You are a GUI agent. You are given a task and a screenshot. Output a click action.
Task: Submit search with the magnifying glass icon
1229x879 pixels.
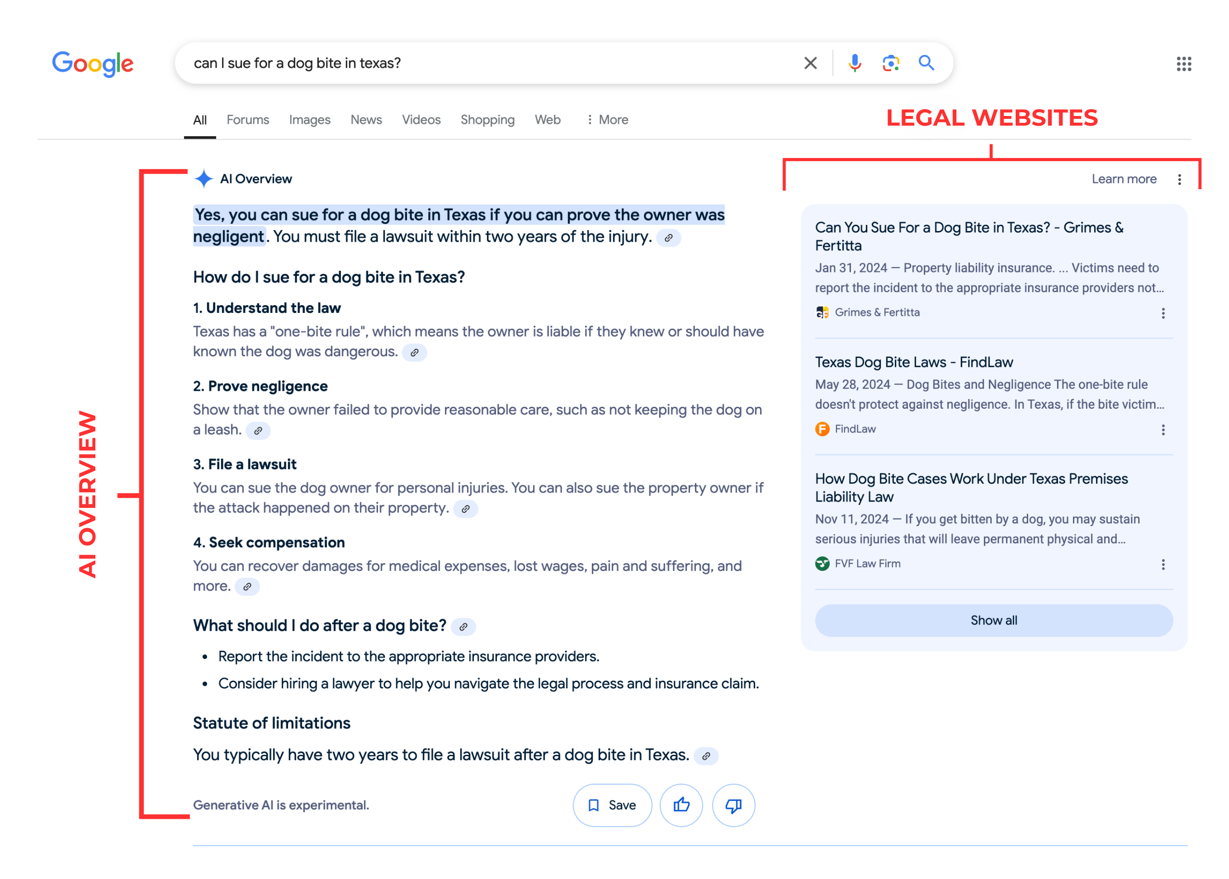tap(927, 64)
